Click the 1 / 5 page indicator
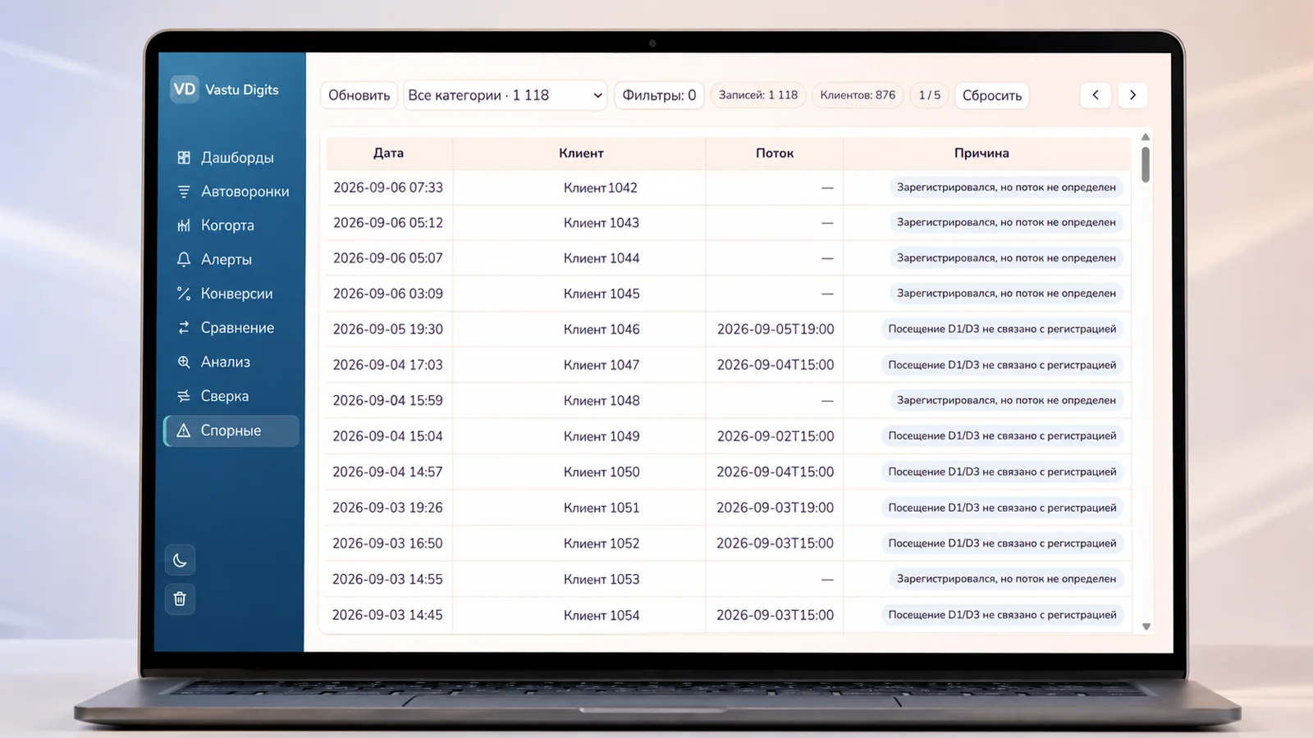Screen dimensions: 1313x738 click(929, 95)
